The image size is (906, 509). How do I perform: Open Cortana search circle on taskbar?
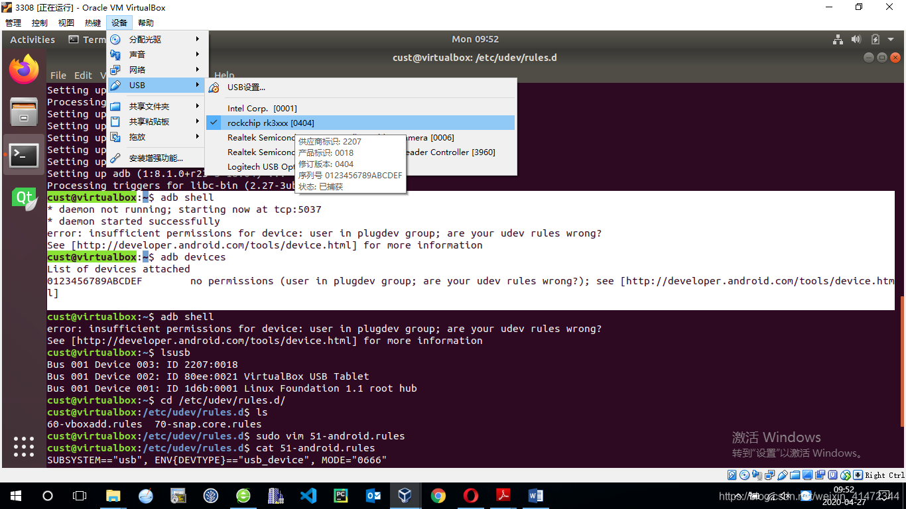pyautogui.click(x=48, y=496)
